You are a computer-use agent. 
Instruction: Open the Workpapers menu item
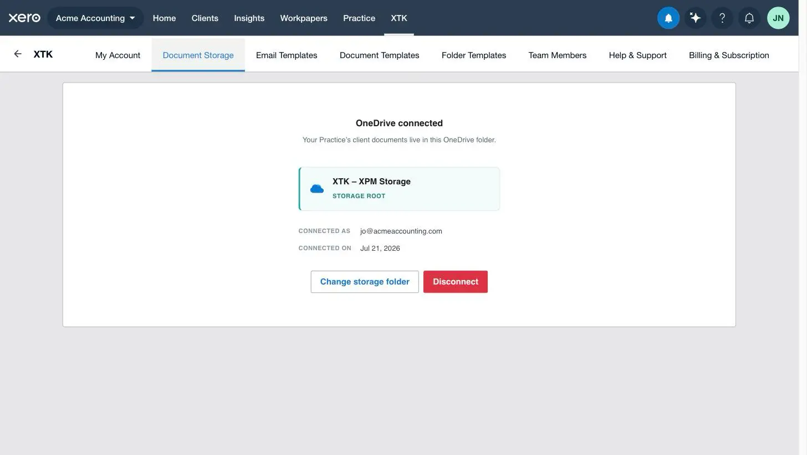point(304,18)
